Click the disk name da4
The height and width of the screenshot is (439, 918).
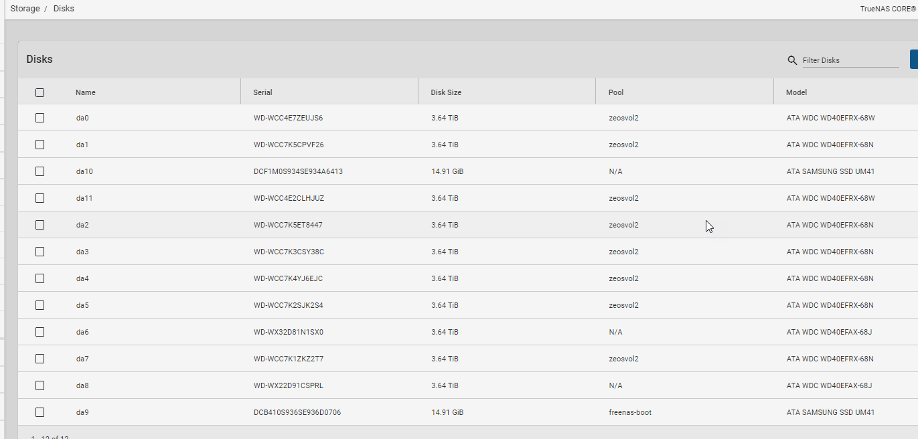coord(82,278)
